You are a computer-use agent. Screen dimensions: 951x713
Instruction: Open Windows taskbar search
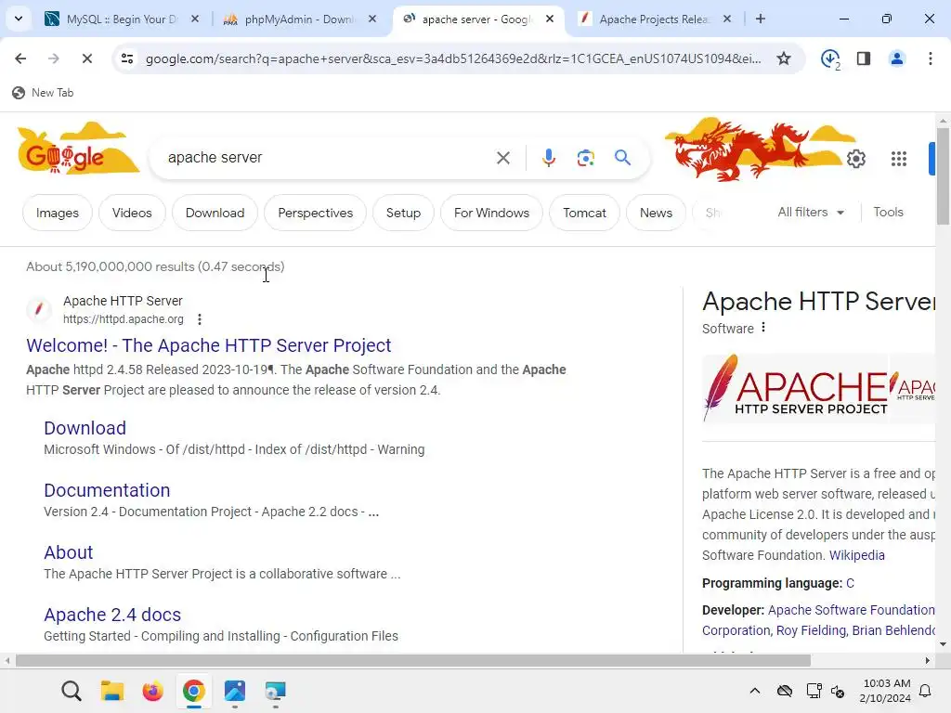(x=71, y=691)
